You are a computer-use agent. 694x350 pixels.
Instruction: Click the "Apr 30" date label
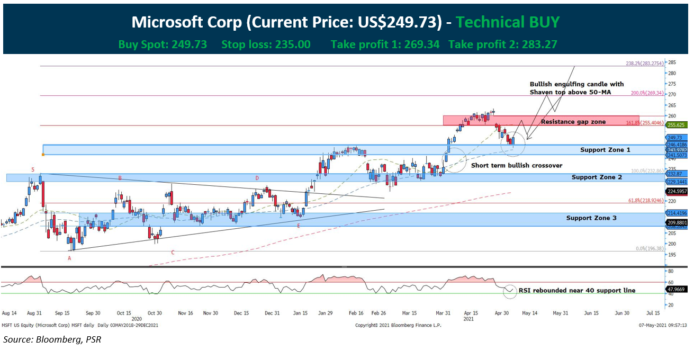click(x=501, y=313)
